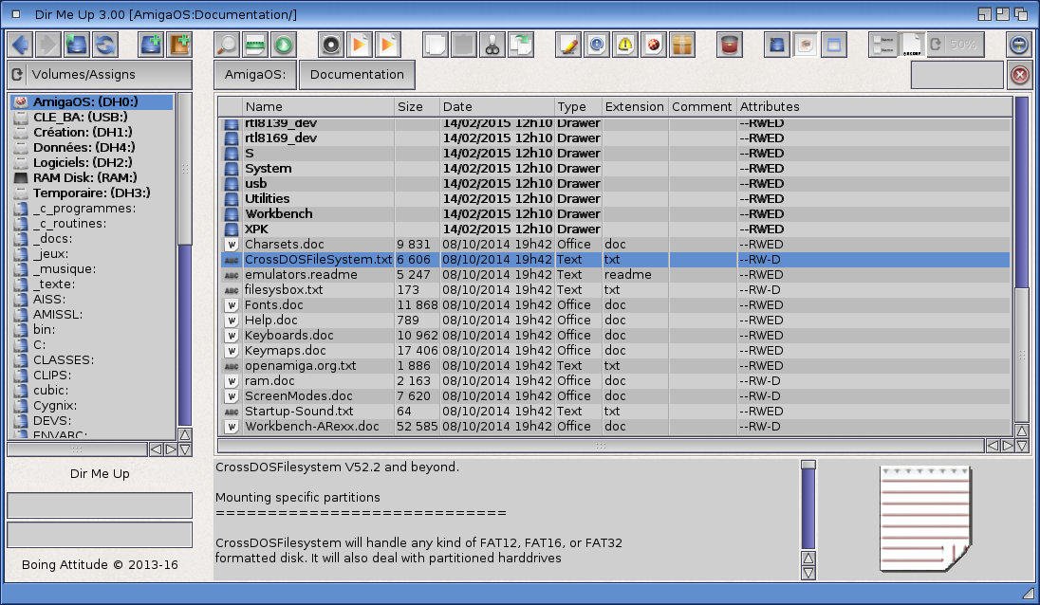Click the pencil rename icon
The height and width of the screenshot is (605, 1040).
568,45
